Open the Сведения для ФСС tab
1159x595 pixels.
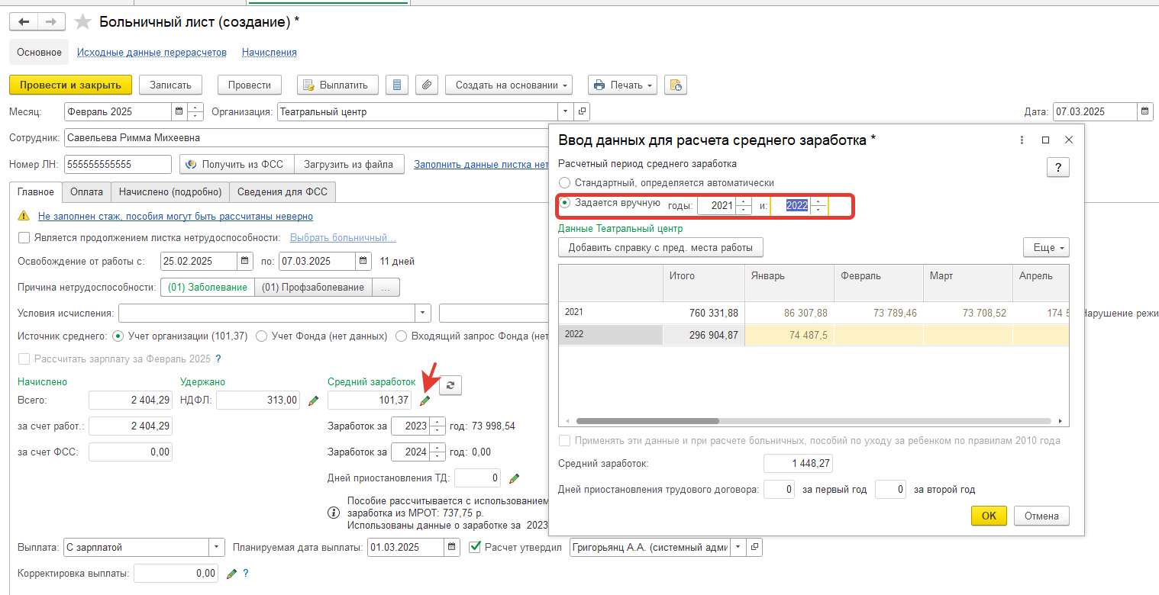[282, 192]
